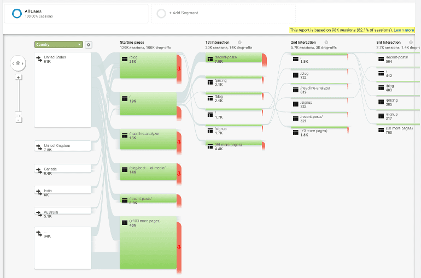Image resolution: width=421 pixels, height=278 pixels.
Task: Open the Country dimension dropdown
Action: point(58,45)
